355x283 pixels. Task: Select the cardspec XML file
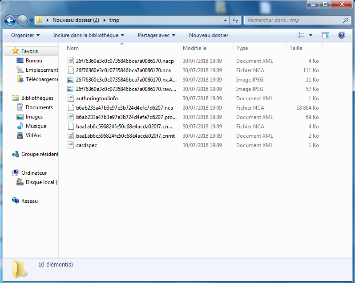pyautogui.click(x=86, y=145)
